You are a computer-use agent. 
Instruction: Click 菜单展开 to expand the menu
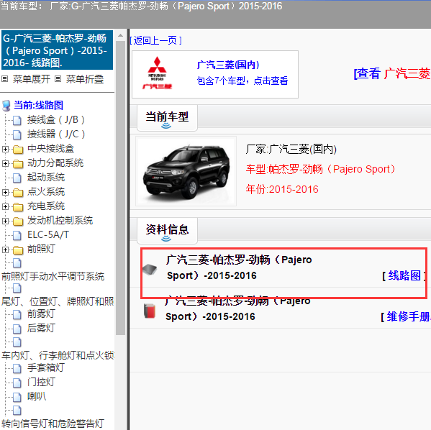click(x=32, y=79)
